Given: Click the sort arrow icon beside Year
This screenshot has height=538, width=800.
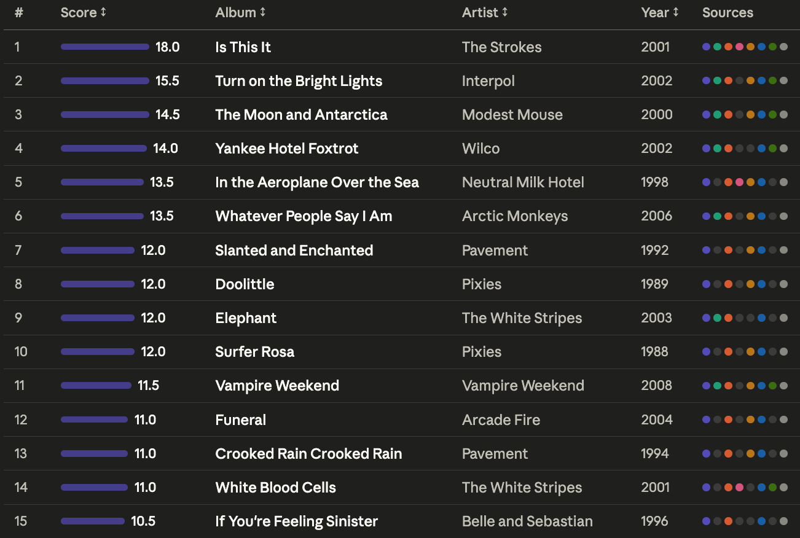Looking at the screenshot, I should 676,12.
